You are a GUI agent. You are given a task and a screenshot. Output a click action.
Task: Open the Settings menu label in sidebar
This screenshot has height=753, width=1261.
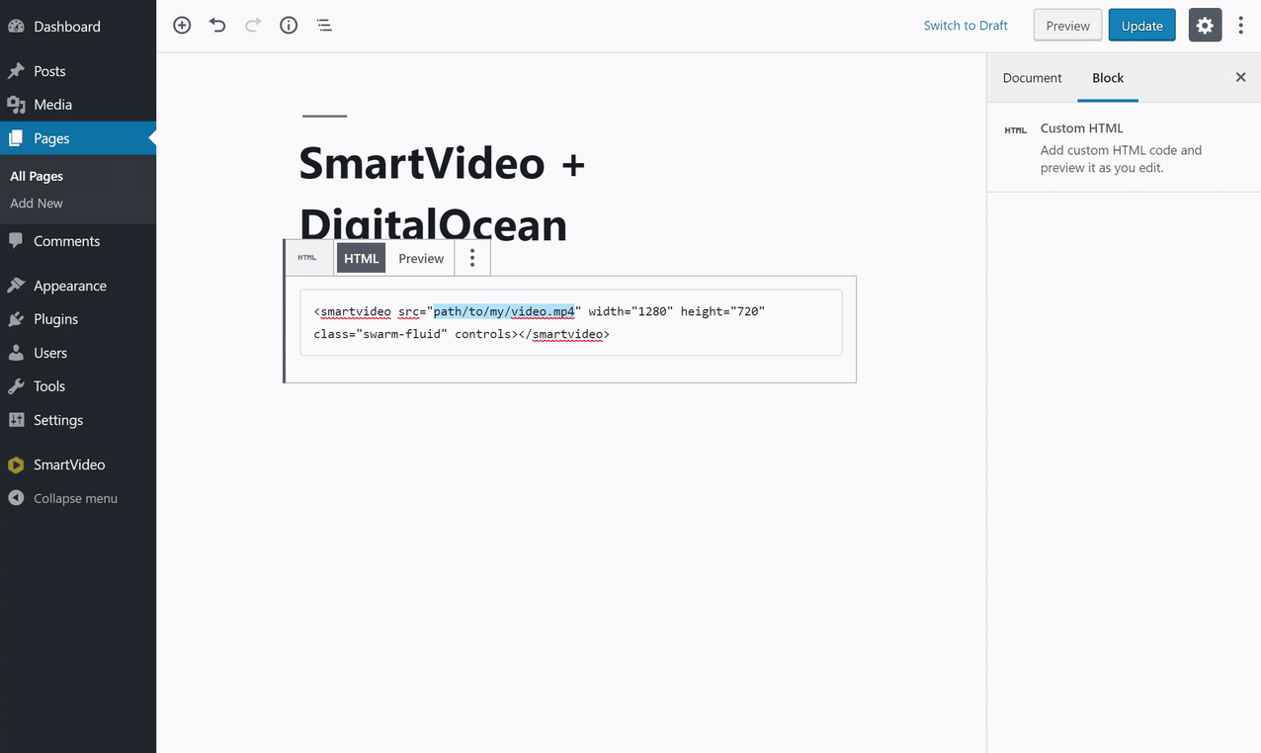58,420
